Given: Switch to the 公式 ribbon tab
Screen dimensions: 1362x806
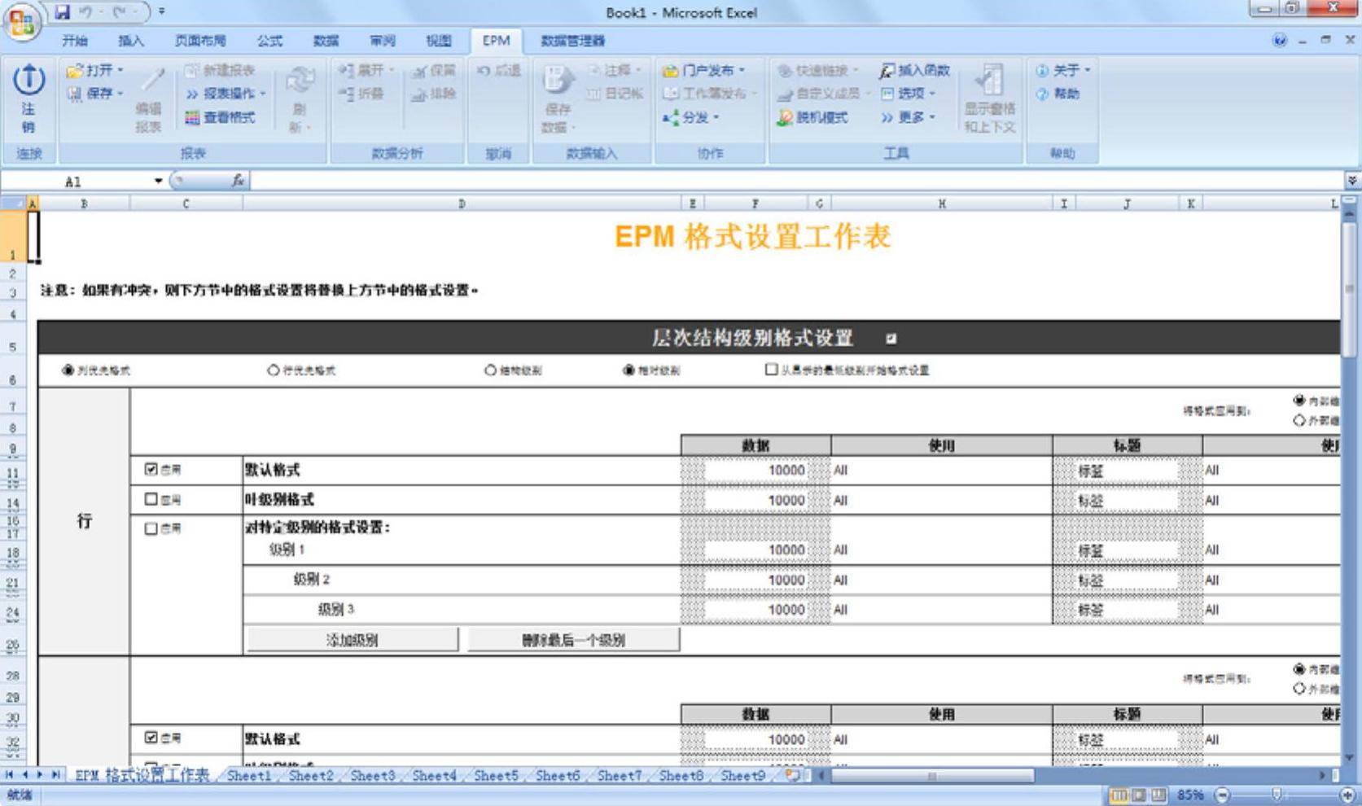Looking at the screenshot, I should coord(269,41).
